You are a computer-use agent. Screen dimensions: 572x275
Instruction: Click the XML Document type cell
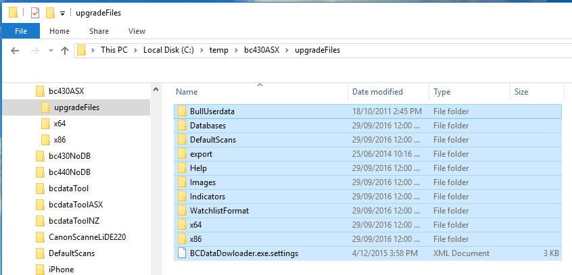462,253
